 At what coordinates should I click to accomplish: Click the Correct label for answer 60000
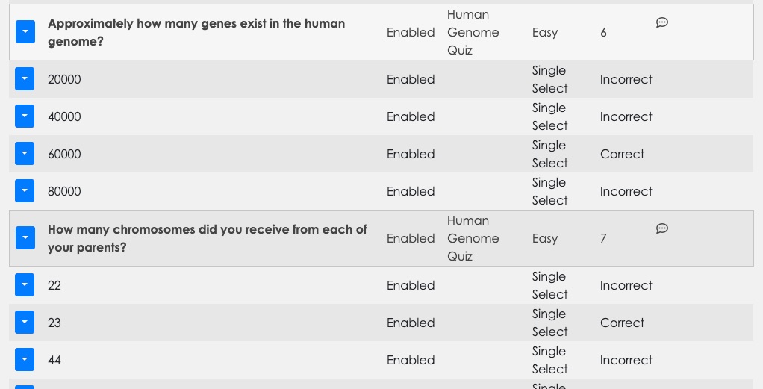pos(622,154)
